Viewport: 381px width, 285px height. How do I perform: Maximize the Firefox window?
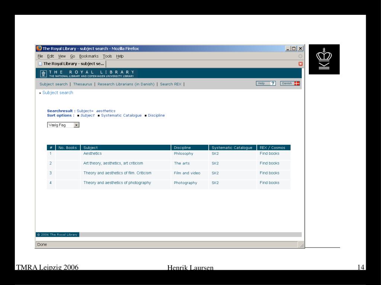point(294,49)
